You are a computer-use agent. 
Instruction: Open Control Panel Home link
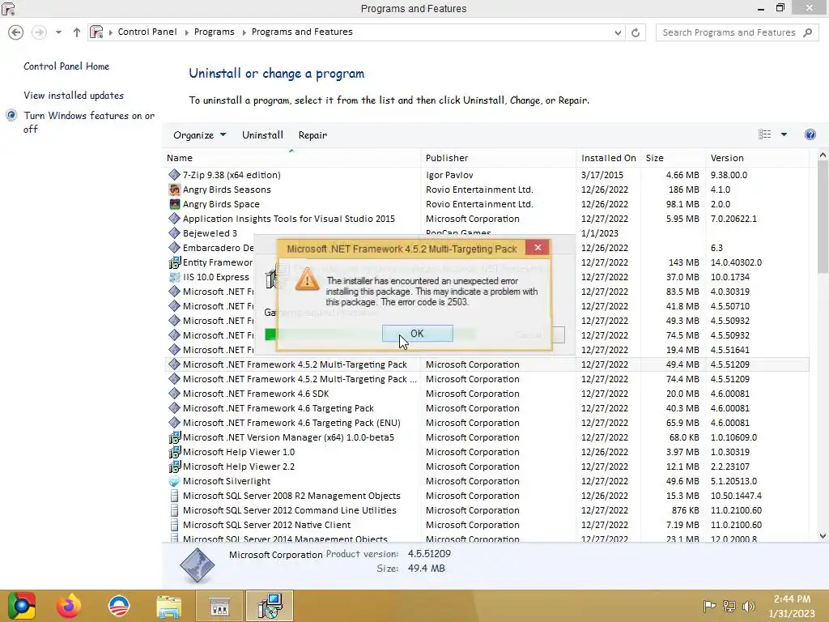click(66, 66)
